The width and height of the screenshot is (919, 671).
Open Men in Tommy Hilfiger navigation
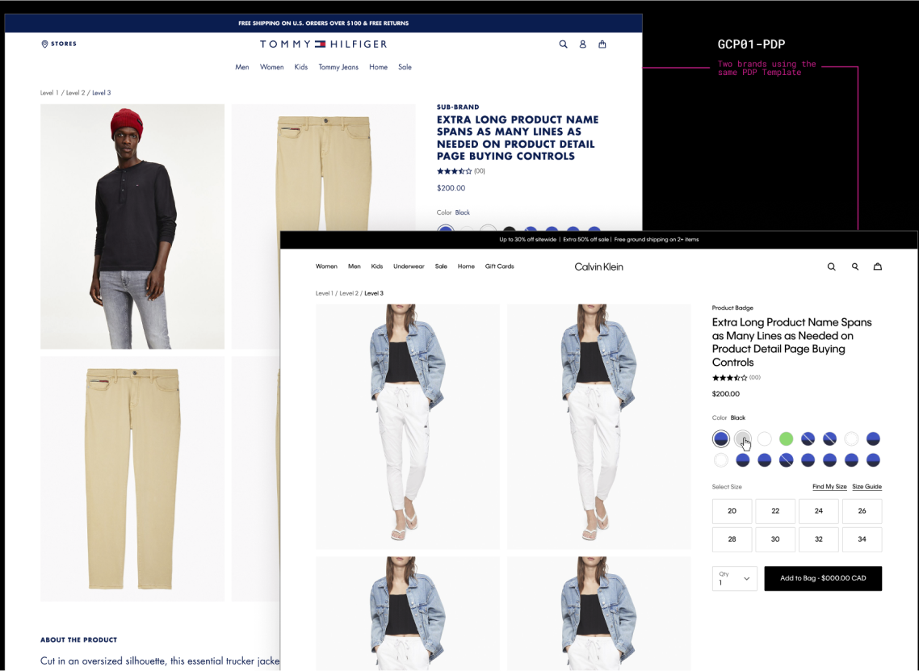click(242, 67)
